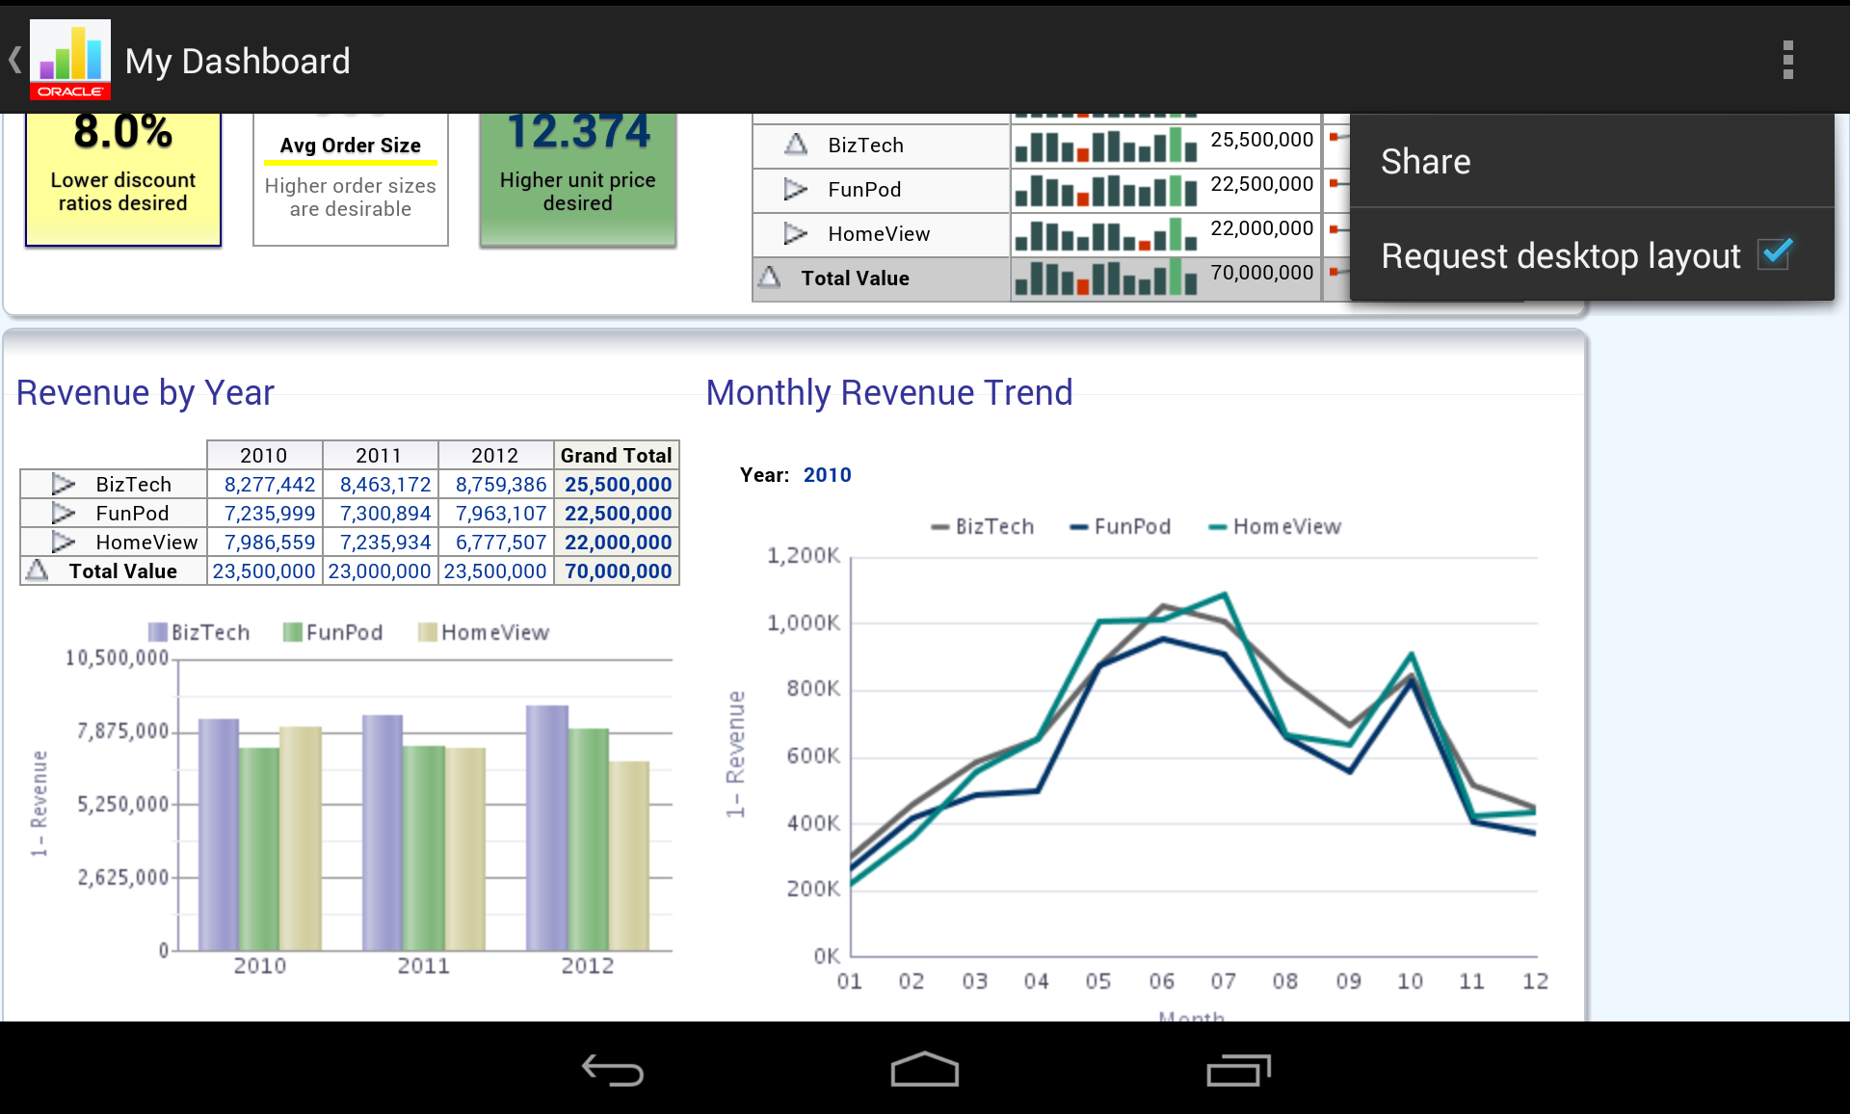Tap the 2011 FunPod bar in chart

click(x=423, y=848)
